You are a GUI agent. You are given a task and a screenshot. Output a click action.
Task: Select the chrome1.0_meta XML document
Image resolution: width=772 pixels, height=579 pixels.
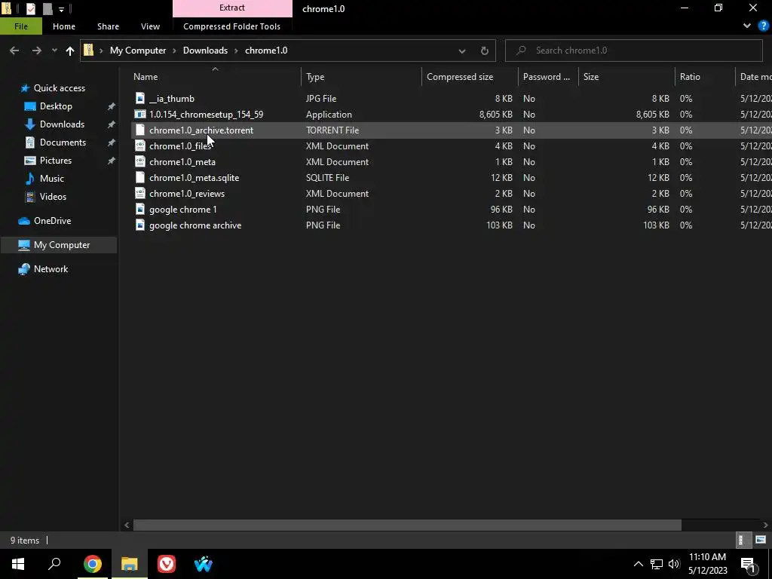pyautogui.click(x=182, y=162)
